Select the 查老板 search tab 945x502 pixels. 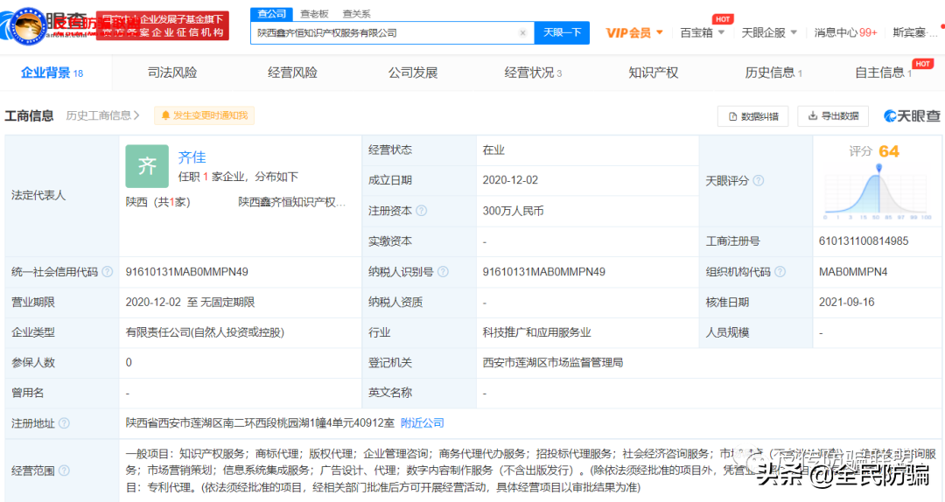pyautogui.click(x=314, y=14)
